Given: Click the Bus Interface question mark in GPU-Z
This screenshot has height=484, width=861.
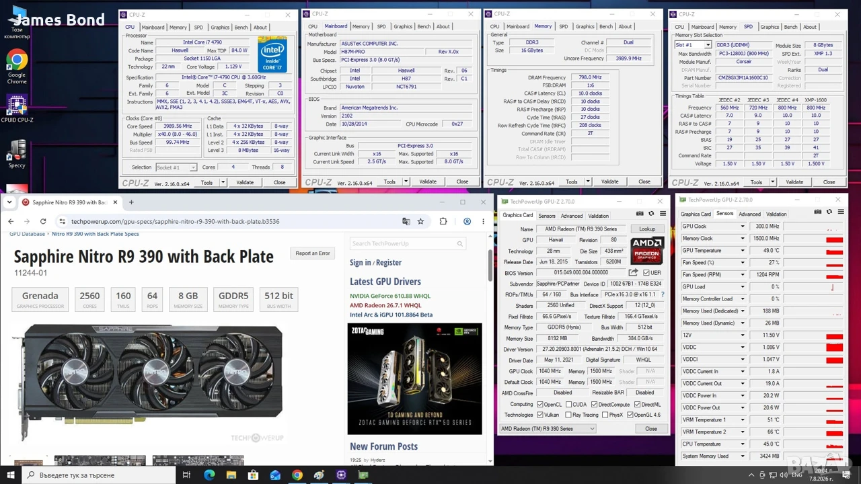Looking at the screenshot, I should tap(662, 294).
